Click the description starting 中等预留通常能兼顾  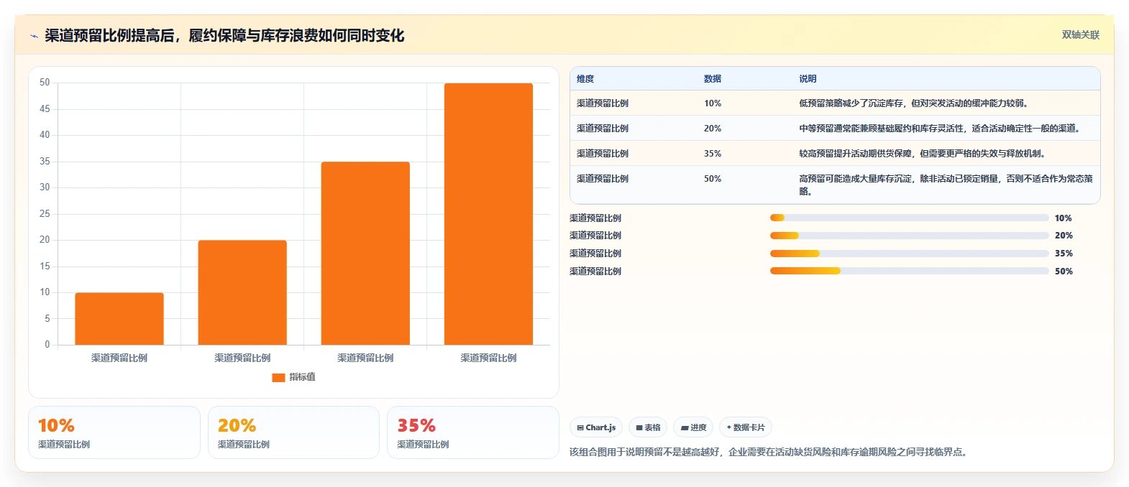941,129
